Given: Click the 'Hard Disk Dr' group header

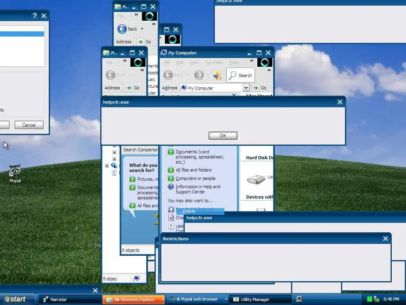Looking at the screenshot, I should pyautogui.click(x=259, y=157).
